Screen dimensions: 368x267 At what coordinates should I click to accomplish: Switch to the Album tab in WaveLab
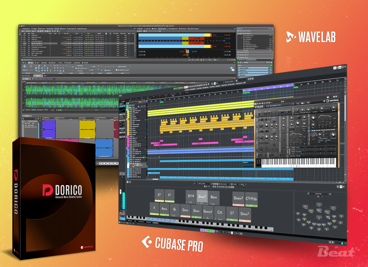63,29
